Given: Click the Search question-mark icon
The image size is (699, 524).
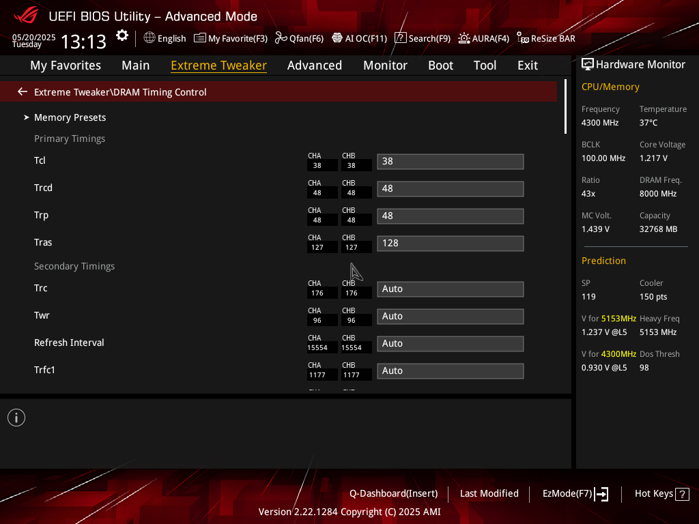Looking at the screenshot, I should point(400,38).
